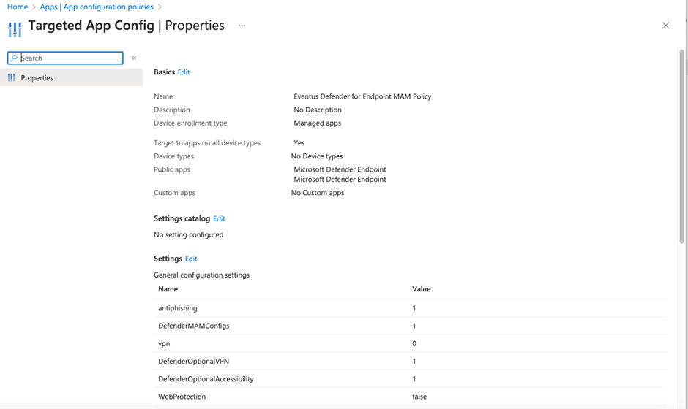The width and height of the screenshot is (688, 409).
Task: Click the Value column header
Action: (422, 289)
